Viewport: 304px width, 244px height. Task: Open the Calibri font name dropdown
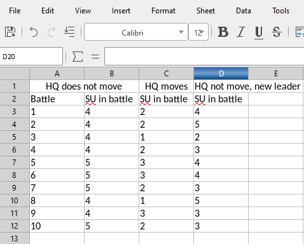pos(181,32)
